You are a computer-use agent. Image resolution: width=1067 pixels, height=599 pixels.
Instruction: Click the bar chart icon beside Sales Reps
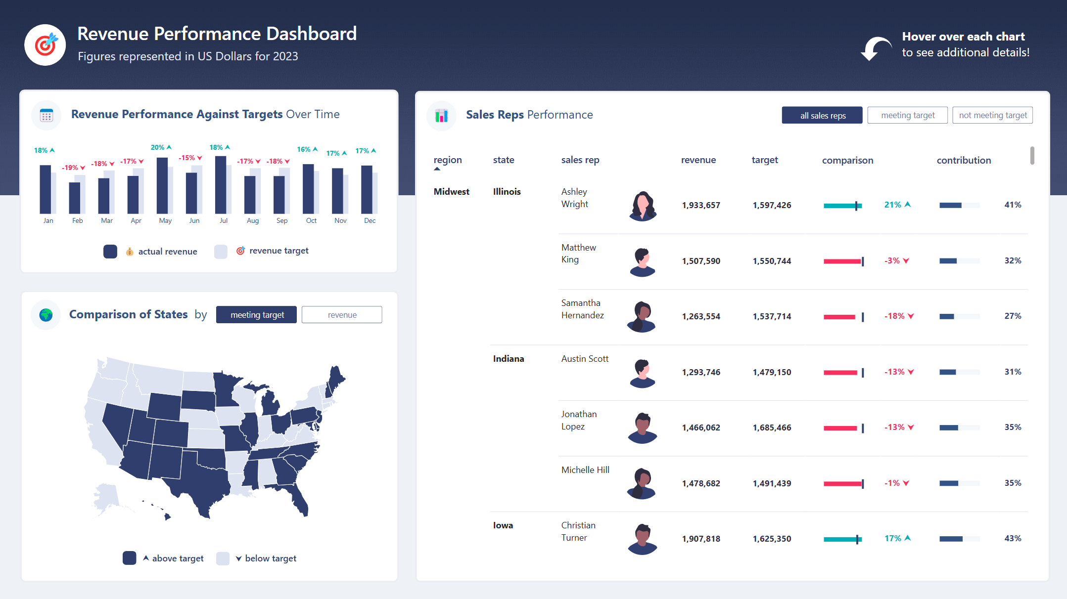pos(441,116)
